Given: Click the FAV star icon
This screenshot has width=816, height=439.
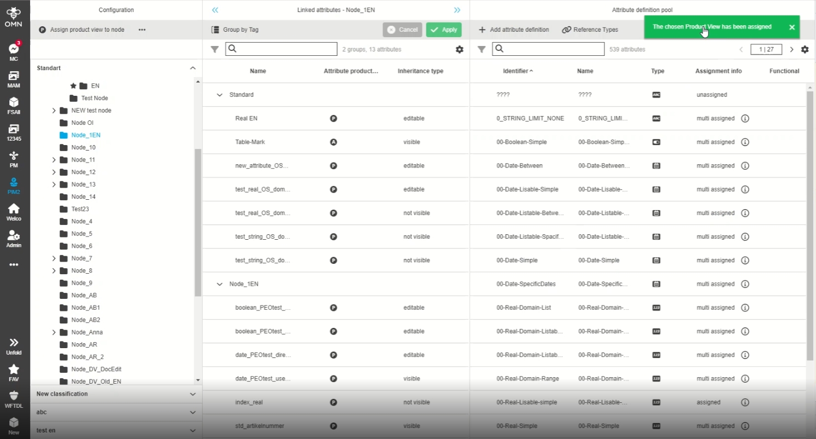Looking at the screenshot, I should (x=14, y=369).
